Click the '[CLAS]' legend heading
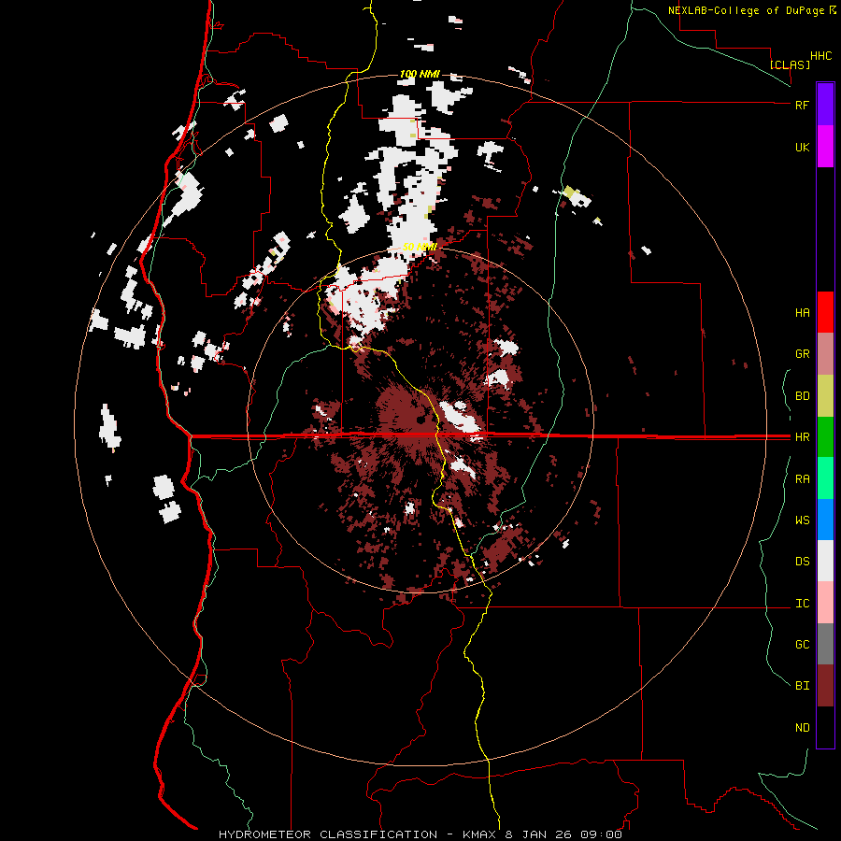 tap(790, 64)
